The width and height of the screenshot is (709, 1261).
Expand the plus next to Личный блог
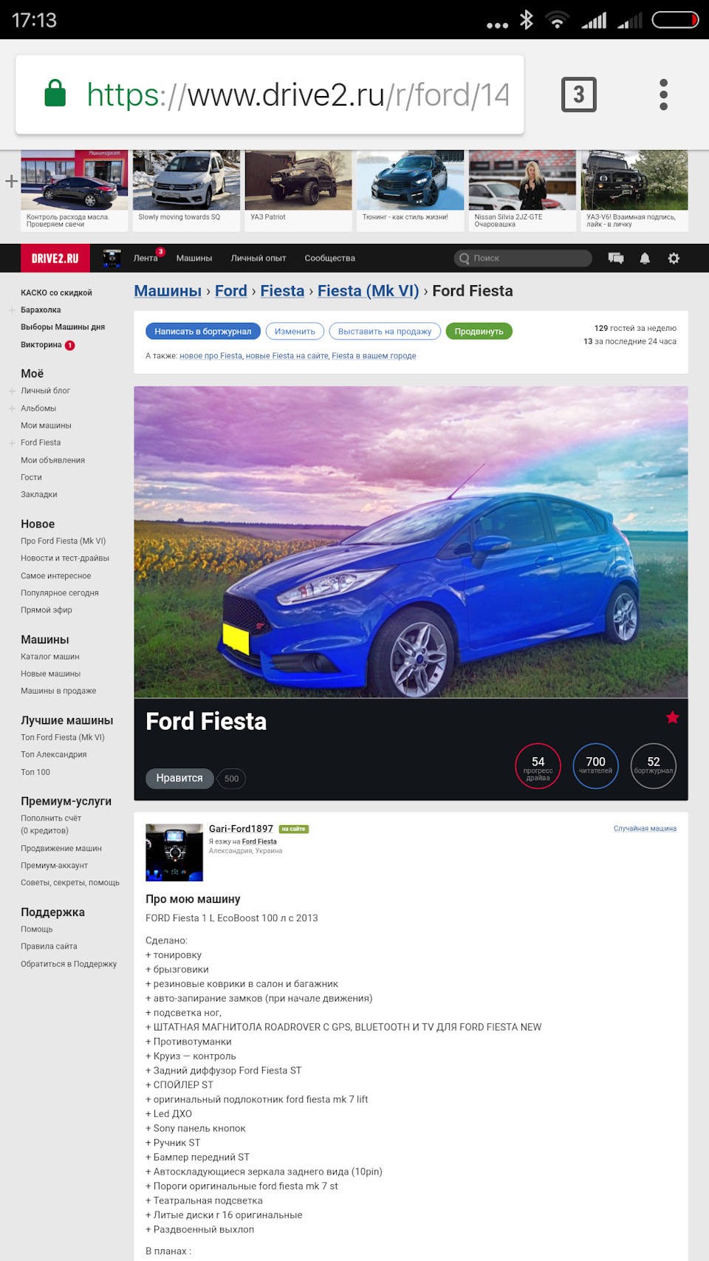(12, 391)
